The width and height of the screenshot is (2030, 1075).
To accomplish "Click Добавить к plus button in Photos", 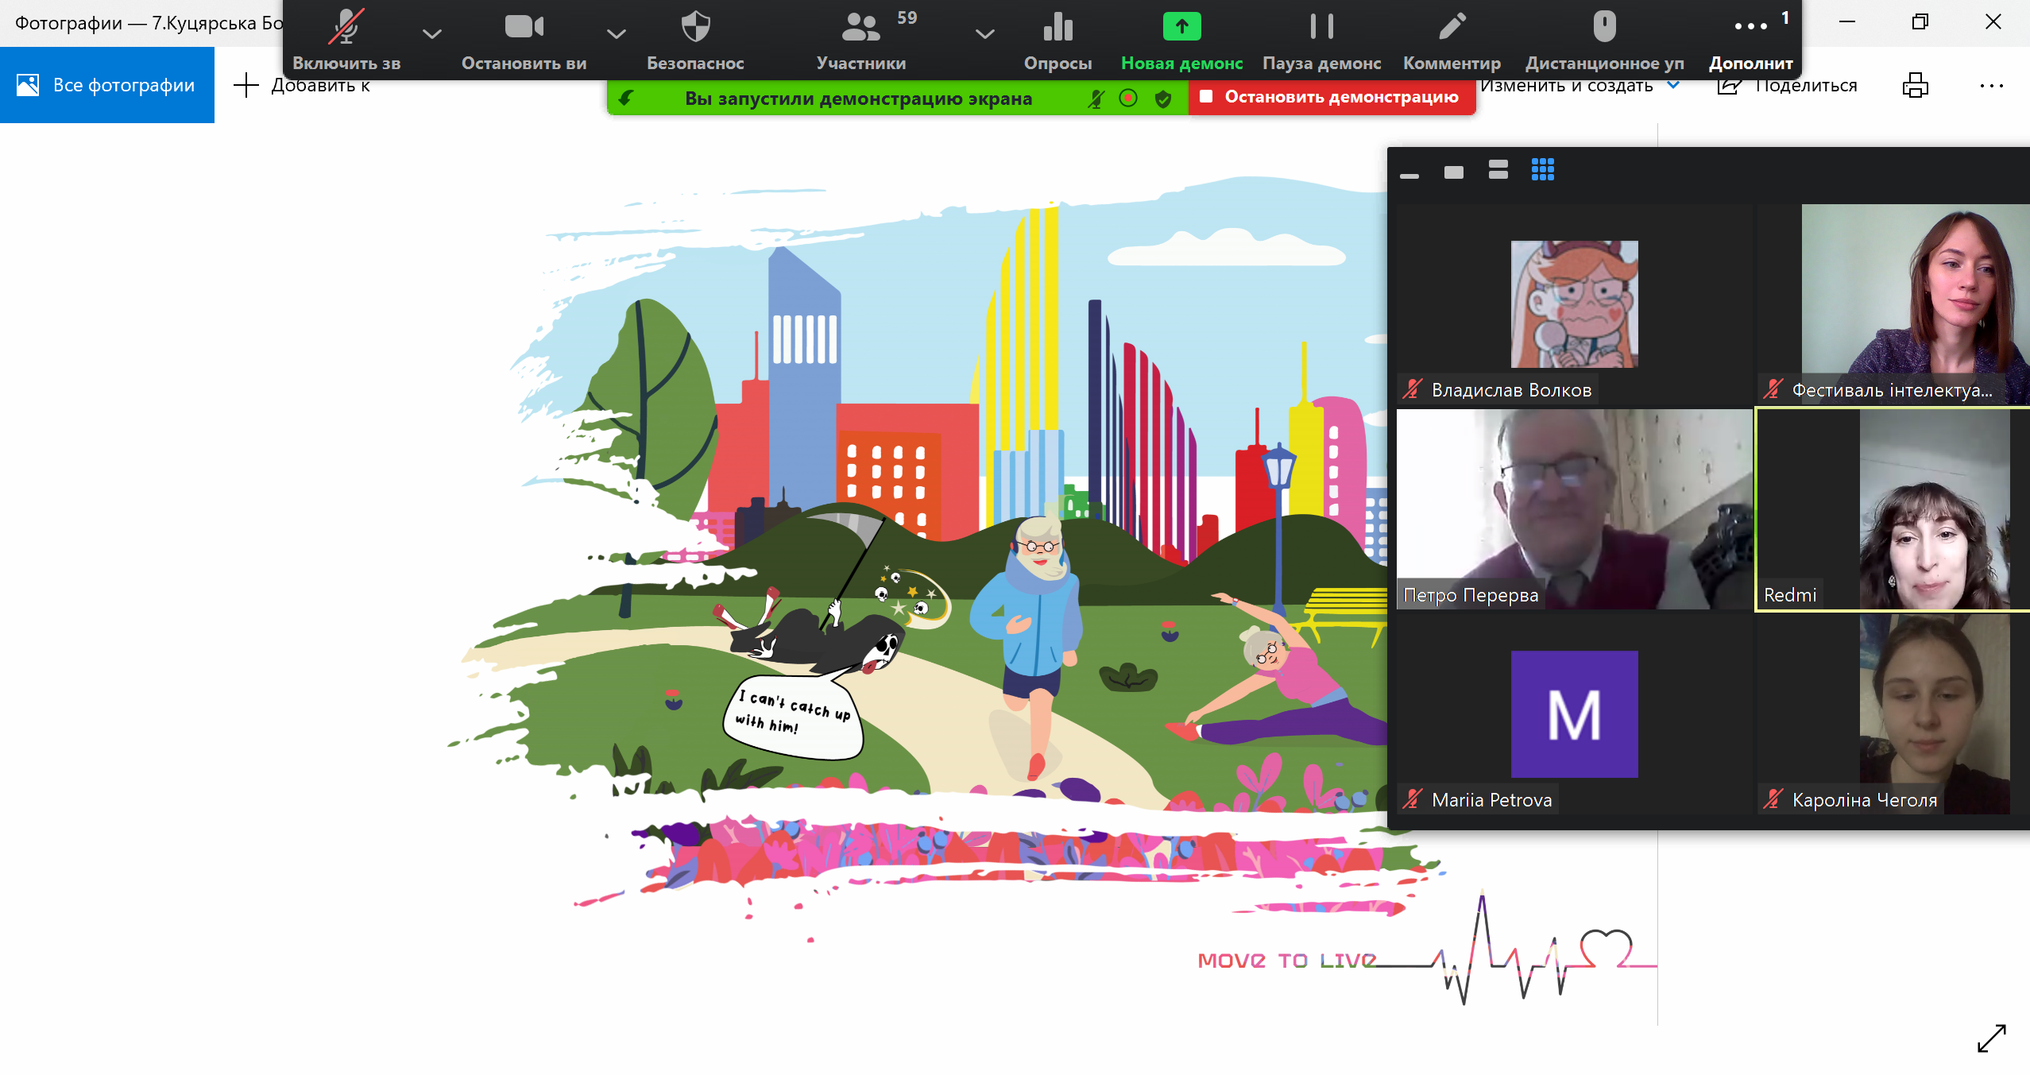I will (x=246, y=85).
